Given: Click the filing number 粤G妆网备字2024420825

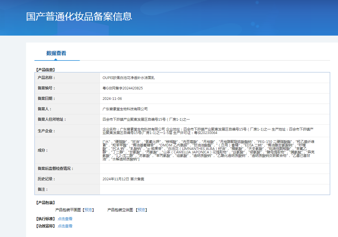Looking at the screenshot, I should tap(122, 88).
